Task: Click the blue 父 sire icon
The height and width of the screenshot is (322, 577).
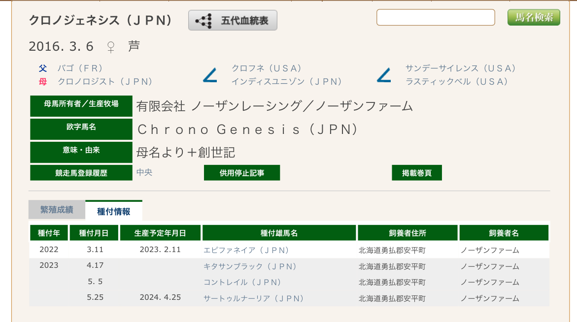Action: pos(43,68)
